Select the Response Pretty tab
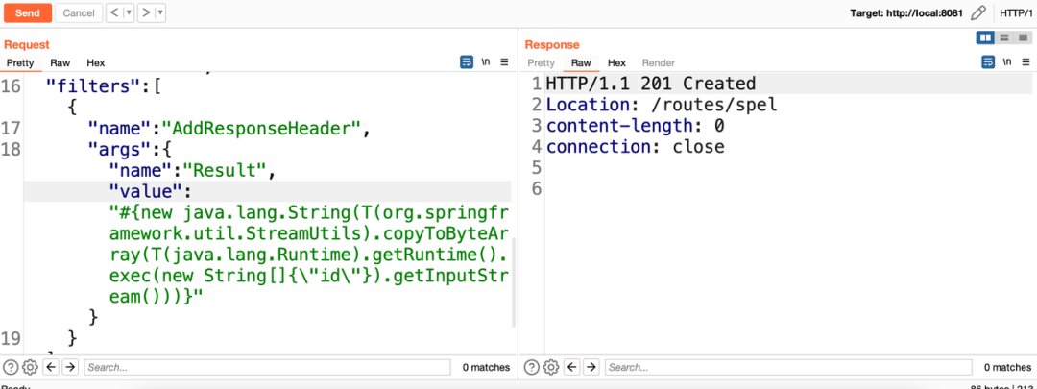 541,62
